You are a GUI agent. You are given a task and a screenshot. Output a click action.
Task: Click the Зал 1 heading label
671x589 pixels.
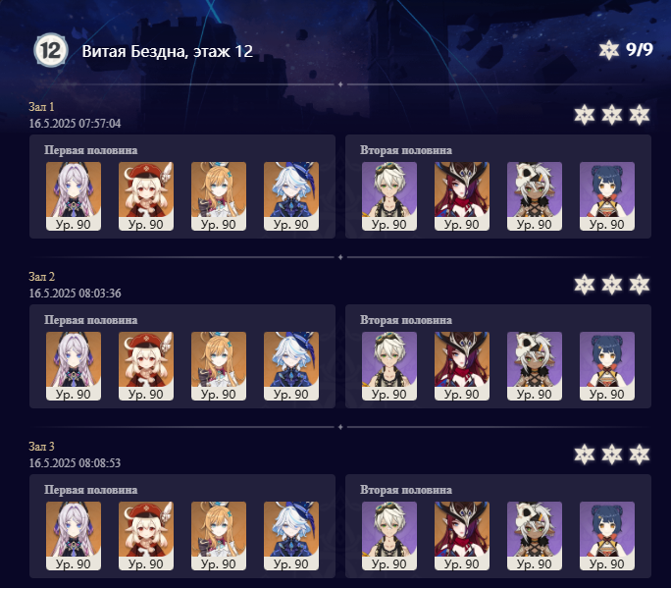tap(41, 107)
